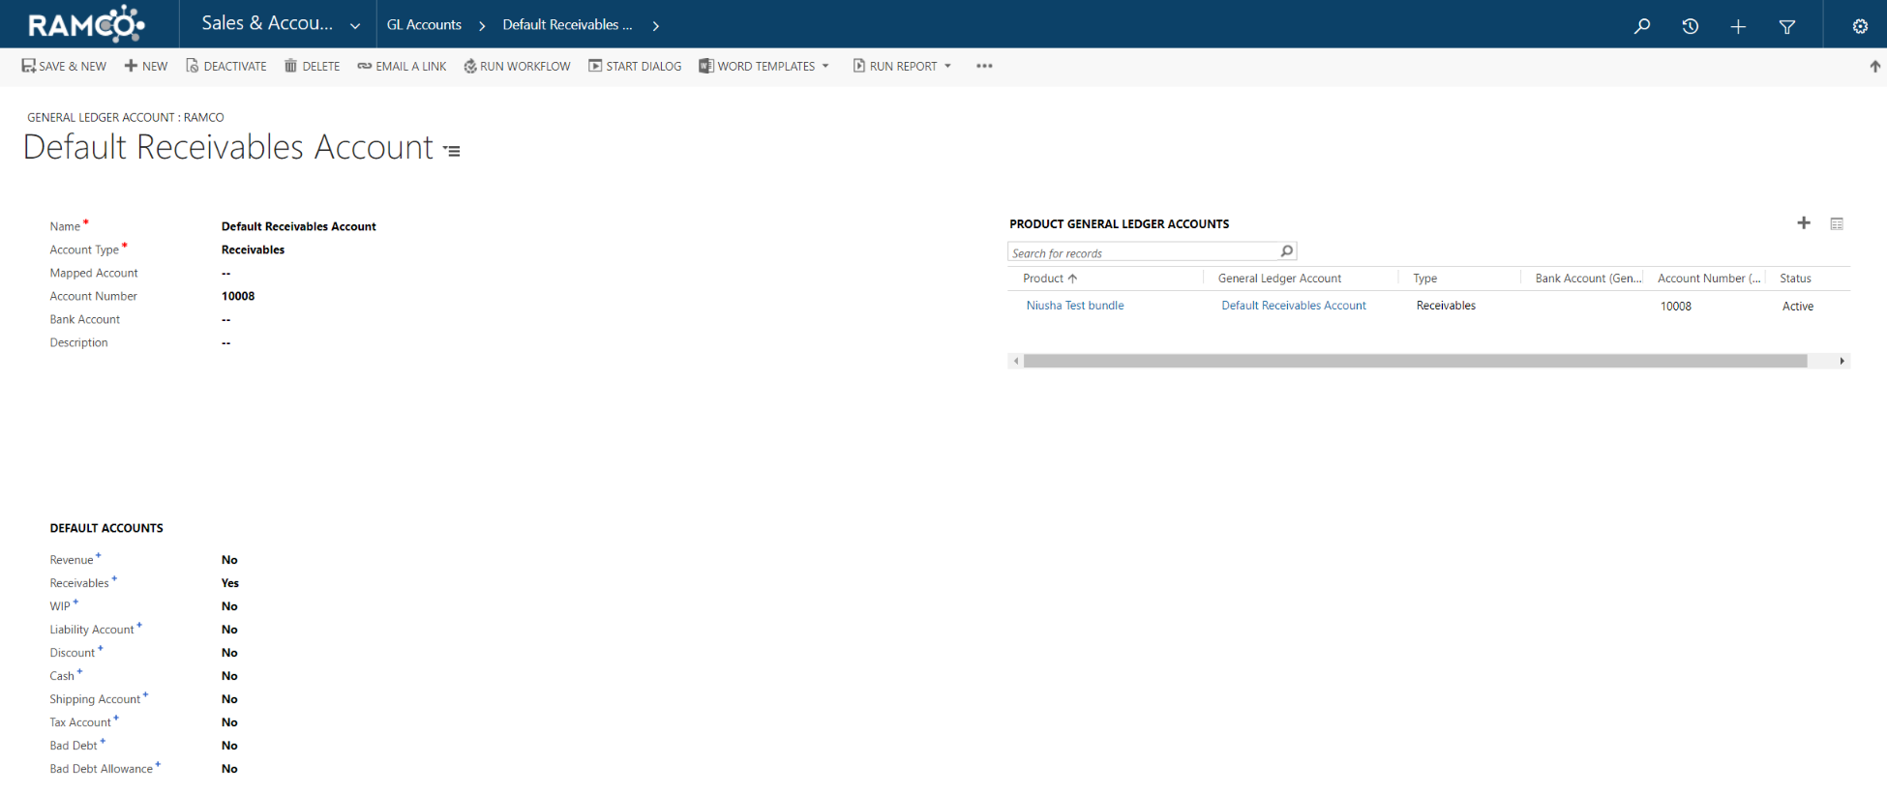Click Start Dialog command
1887x793 pixels.
coord(635,66)
